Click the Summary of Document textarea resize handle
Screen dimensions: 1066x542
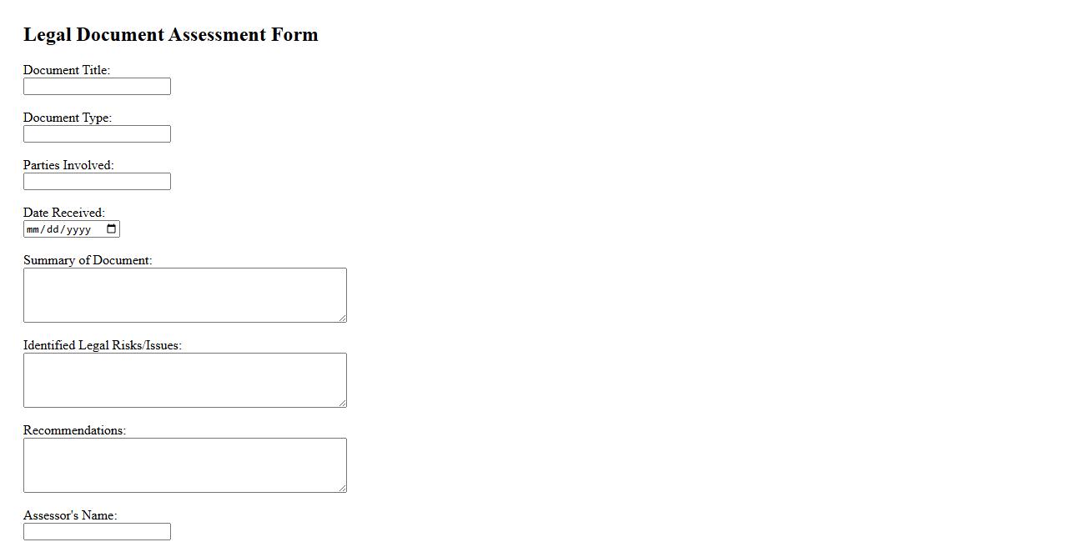click(342, 318)
